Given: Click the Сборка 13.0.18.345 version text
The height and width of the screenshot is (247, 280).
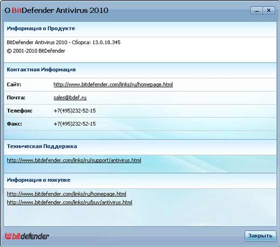Looking at the screenshot, I should tap(96, 43).
